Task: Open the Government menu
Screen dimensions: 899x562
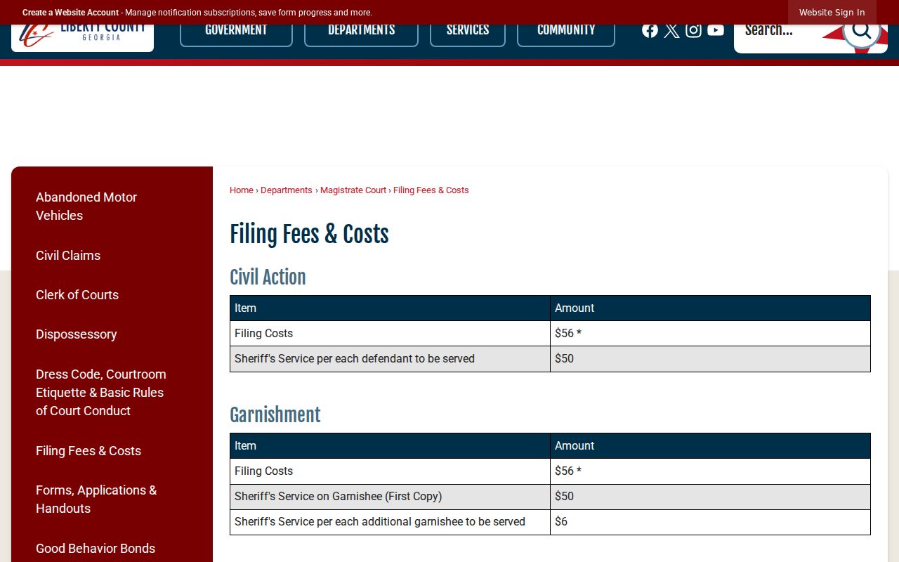Action: (x=236, y=30)
